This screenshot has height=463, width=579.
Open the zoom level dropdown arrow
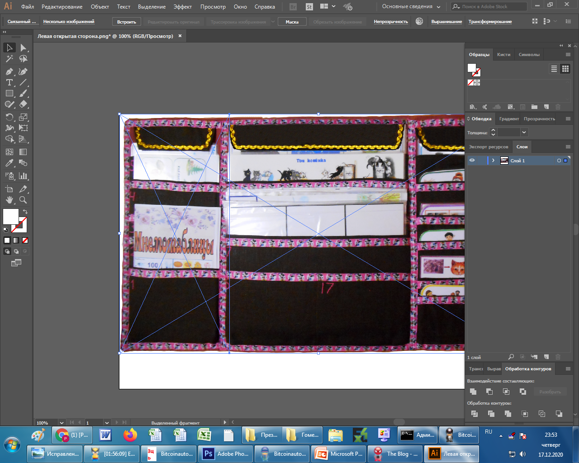[x=62, y=423]
